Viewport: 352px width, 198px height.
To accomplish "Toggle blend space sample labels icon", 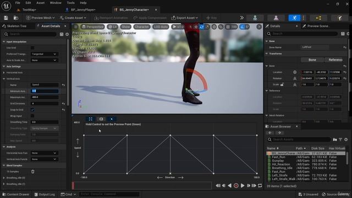I will (101, 119).
